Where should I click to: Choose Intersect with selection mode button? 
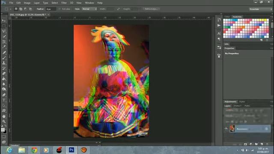pyautogui.click(x=30, y=9)
